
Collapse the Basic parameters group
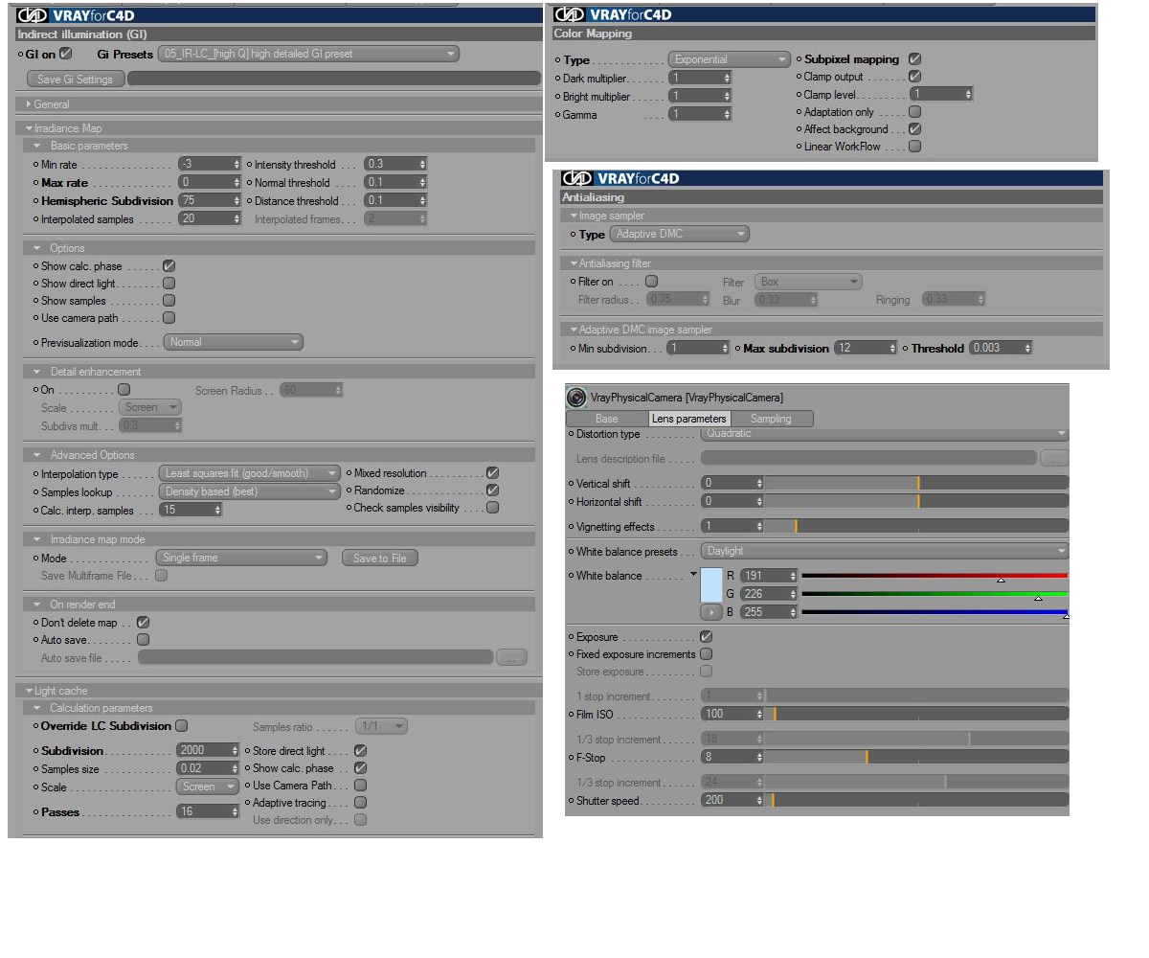coord(37,146)
